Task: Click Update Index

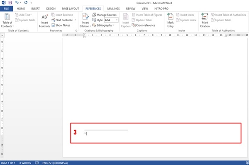Action: point(186,20)
